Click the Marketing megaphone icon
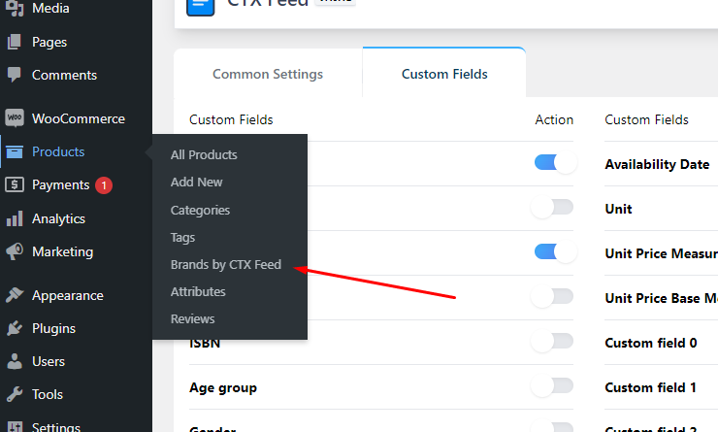This screenshot has width=718, height=432. coord(14,251)
